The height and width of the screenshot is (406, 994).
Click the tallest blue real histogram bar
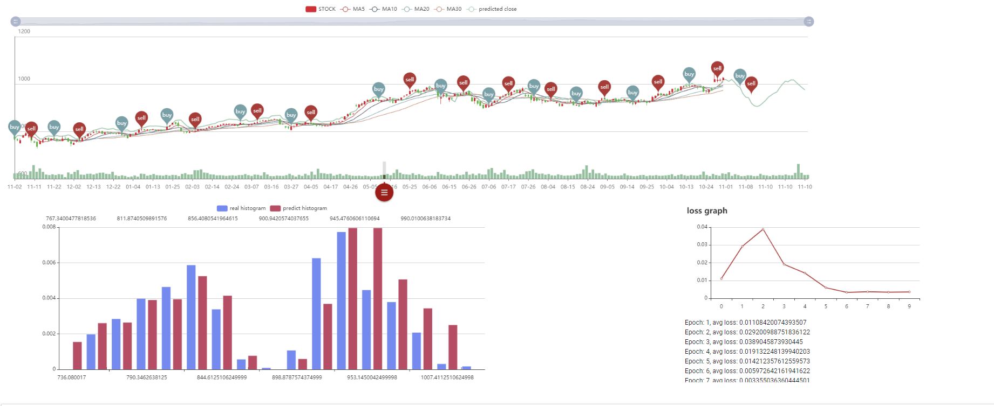342,300
